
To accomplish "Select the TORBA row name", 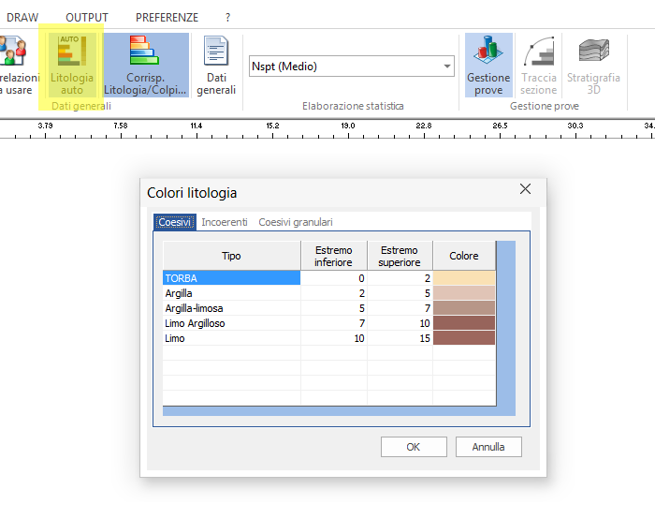I will (x=231, y=278).
